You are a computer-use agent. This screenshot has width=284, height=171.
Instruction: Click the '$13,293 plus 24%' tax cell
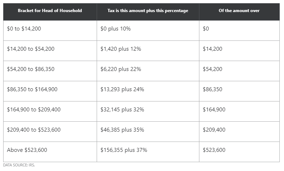(x=148, y=91)
